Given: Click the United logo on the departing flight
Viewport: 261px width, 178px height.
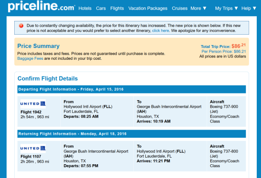Looking at the screenshot, I should [x=33, y=104].
